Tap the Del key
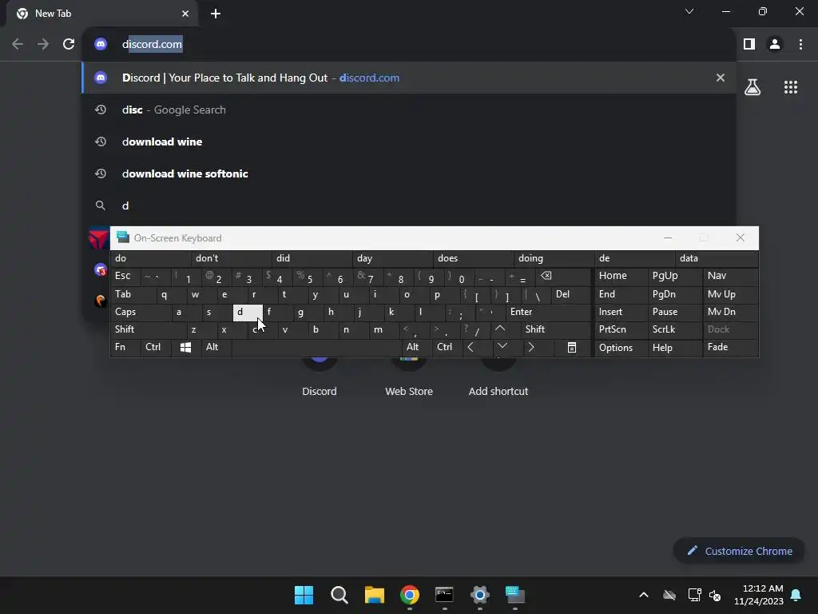The image size is (818, 614). (x=570, y=294)
